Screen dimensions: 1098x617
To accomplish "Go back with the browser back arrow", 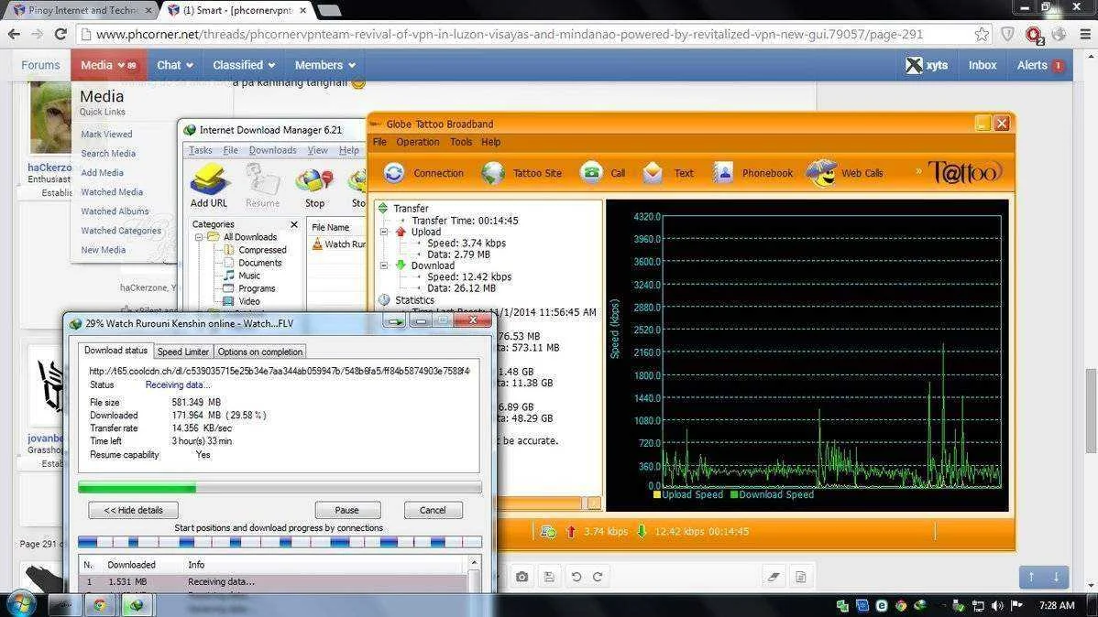I will (14, 34).
